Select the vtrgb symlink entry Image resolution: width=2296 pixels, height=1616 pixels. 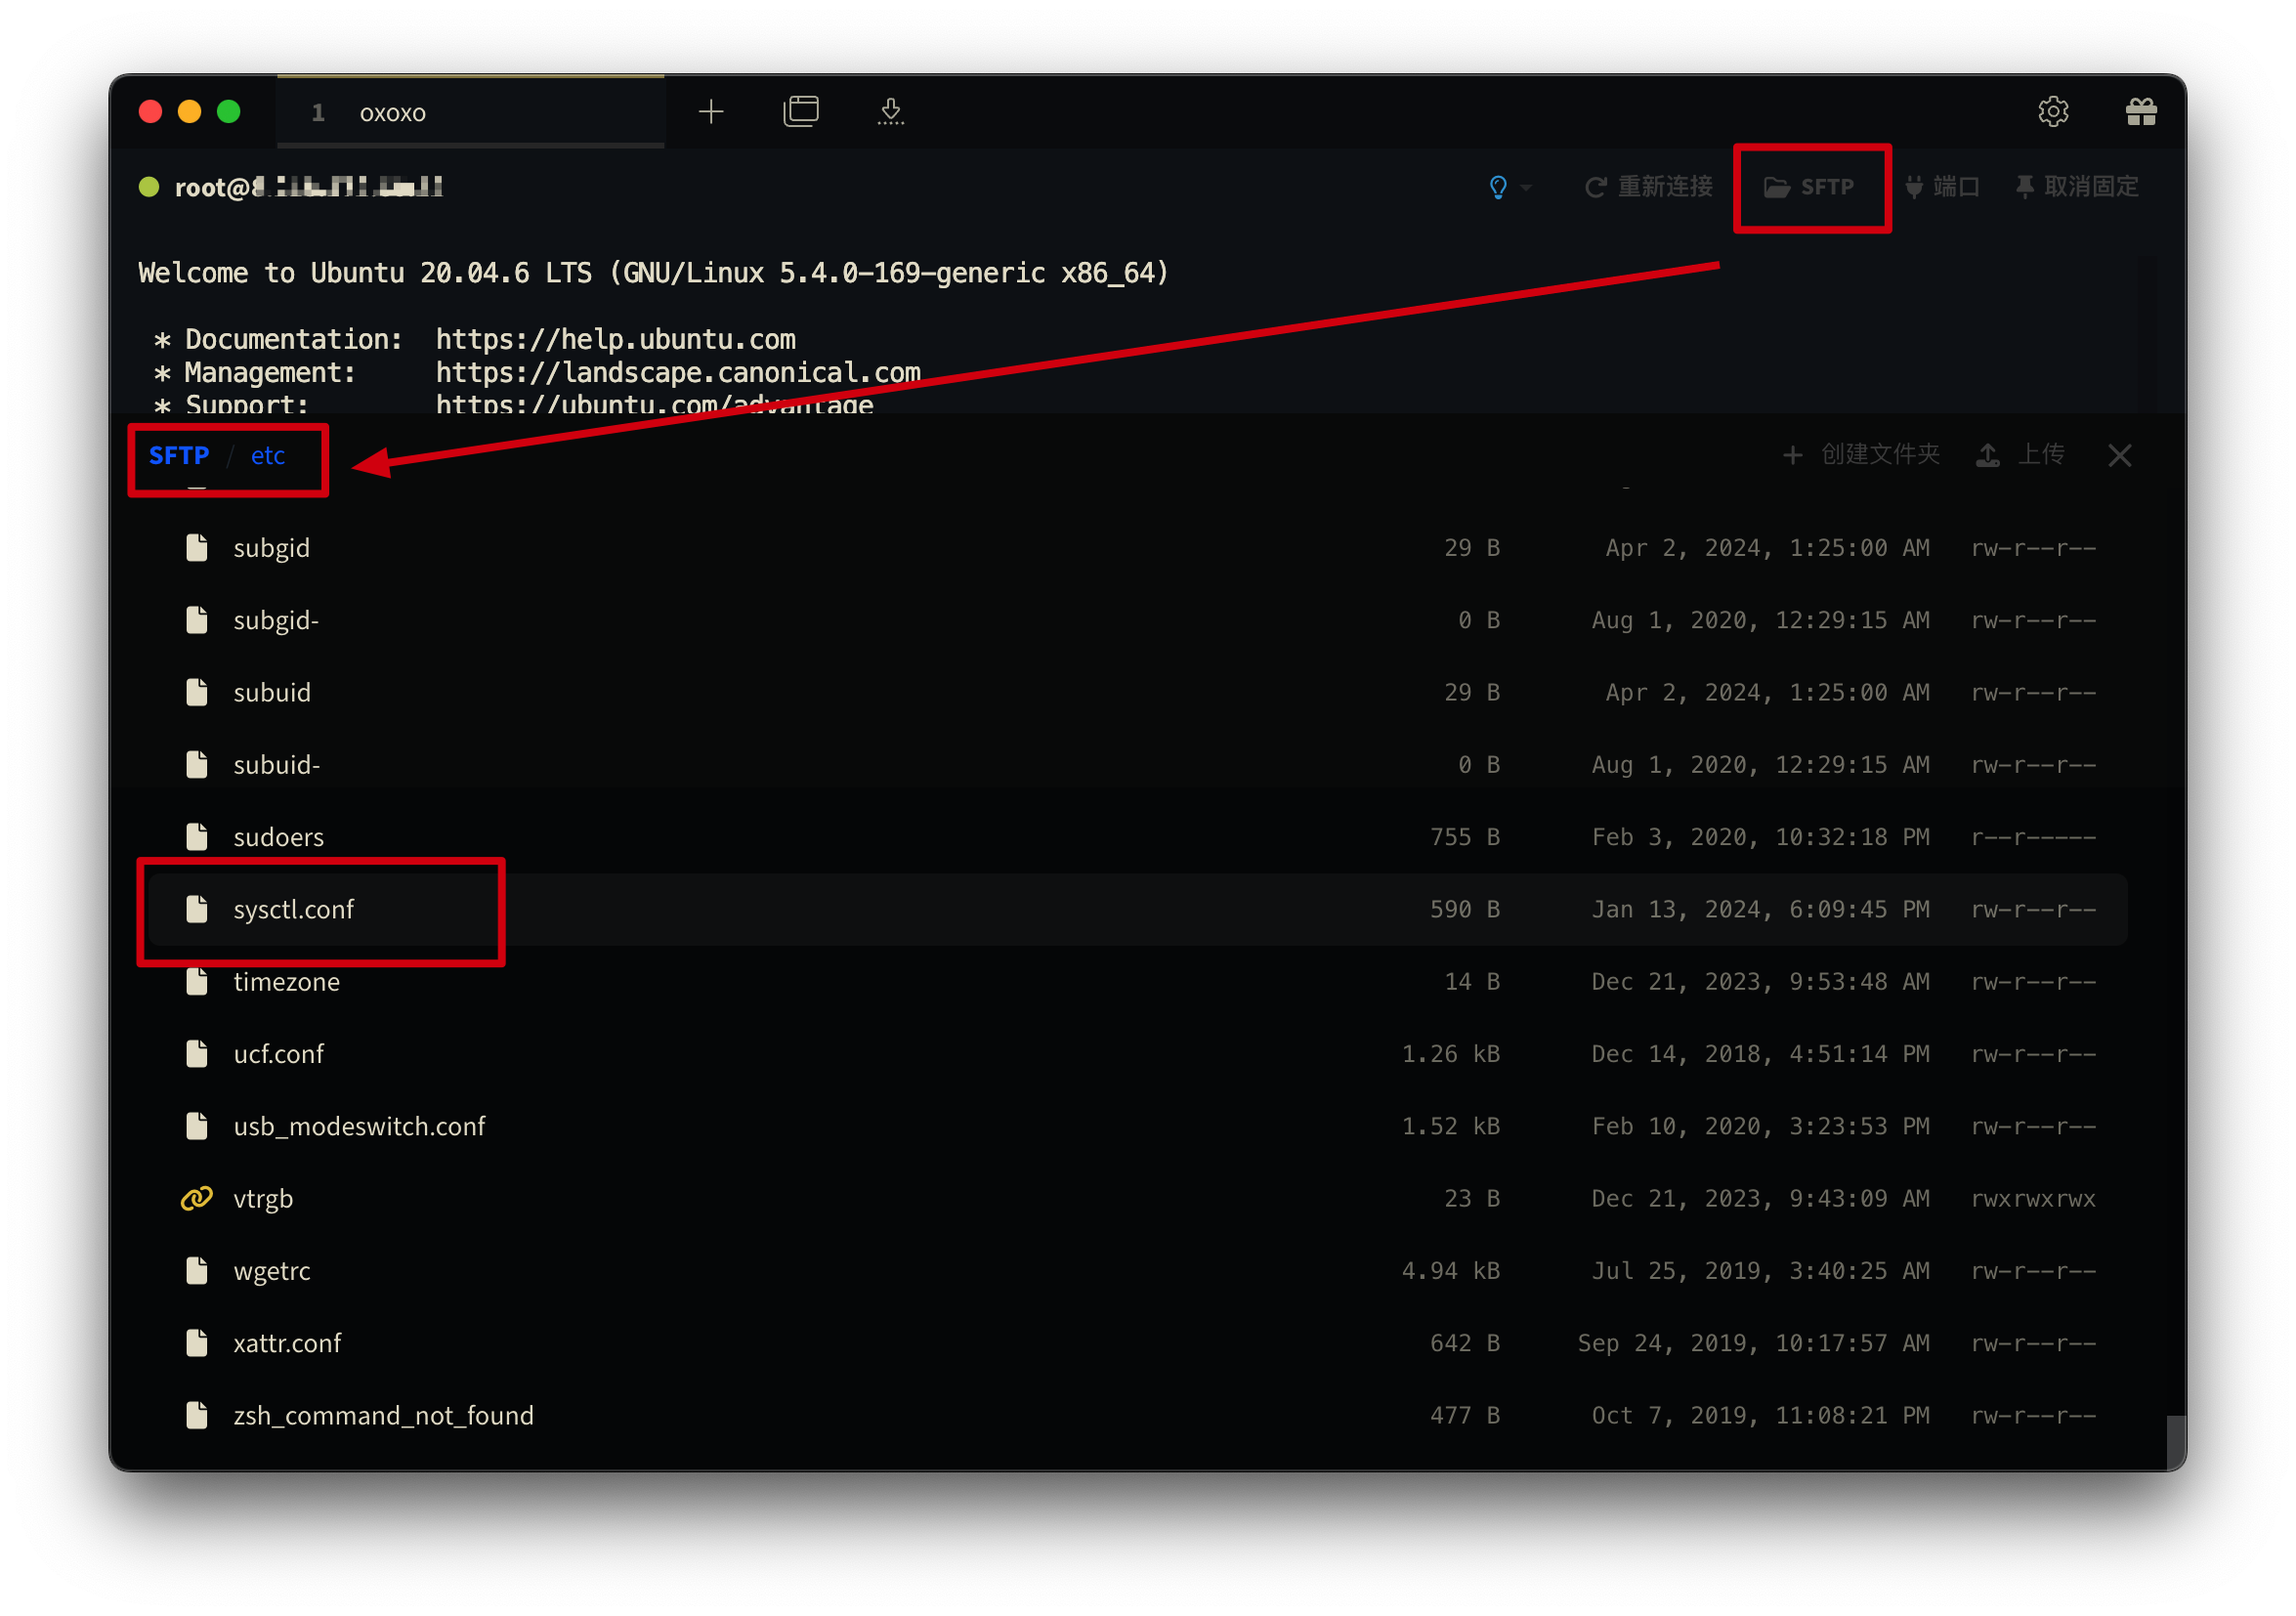coord(1137,1199)
